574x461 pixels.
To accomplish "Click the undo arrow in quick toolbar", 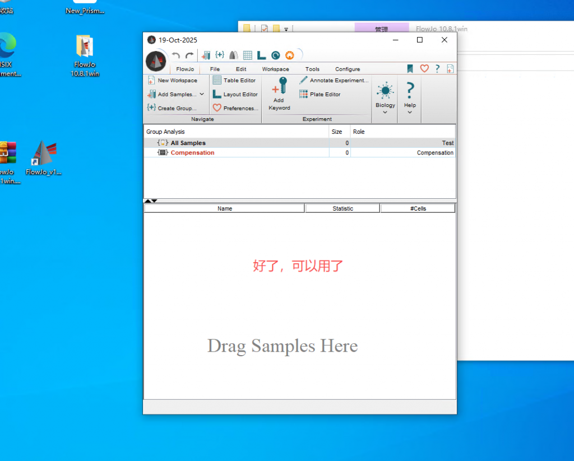I will 175,55.
